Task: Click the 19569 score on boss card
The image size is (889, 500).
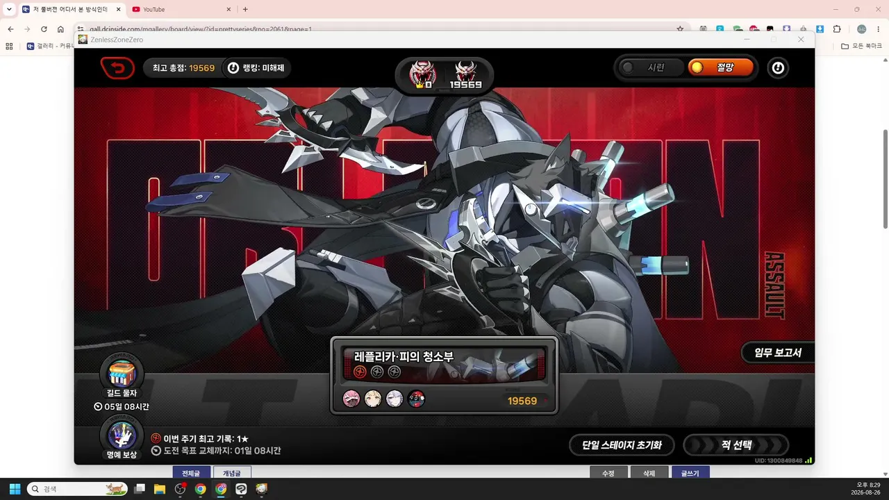Action: click(x=522, y=401)
